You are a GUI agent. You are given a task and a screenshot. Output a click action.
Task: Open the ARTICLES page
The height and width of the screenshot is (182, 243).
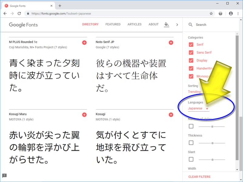click(x=135, y=25)
